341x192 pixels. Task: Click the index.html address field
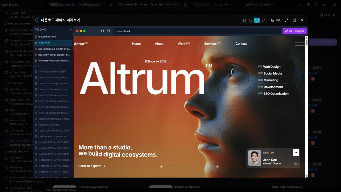coord(197,31)
